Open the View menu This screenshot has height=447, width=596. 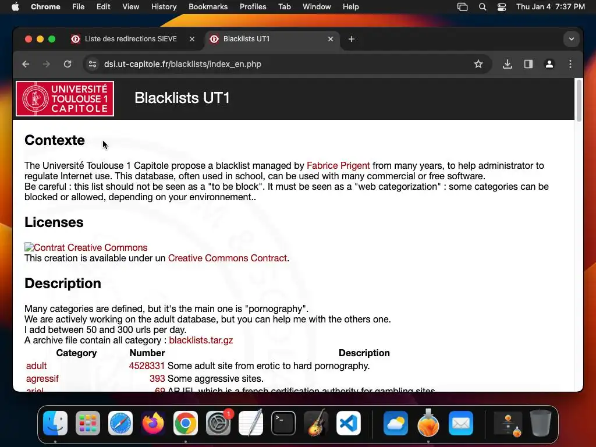(130, 7)
